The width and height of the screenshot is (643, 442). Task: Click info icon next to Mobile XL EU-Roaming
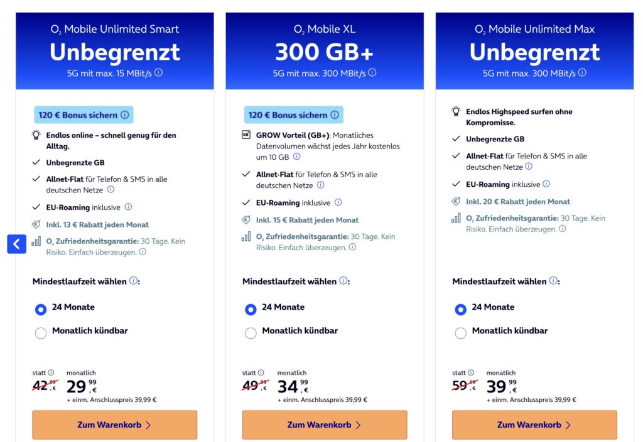click(x=338, y=202)
